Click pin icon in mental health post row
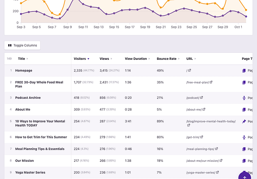Viewport: 257px width, 179px height. (244, 122)
